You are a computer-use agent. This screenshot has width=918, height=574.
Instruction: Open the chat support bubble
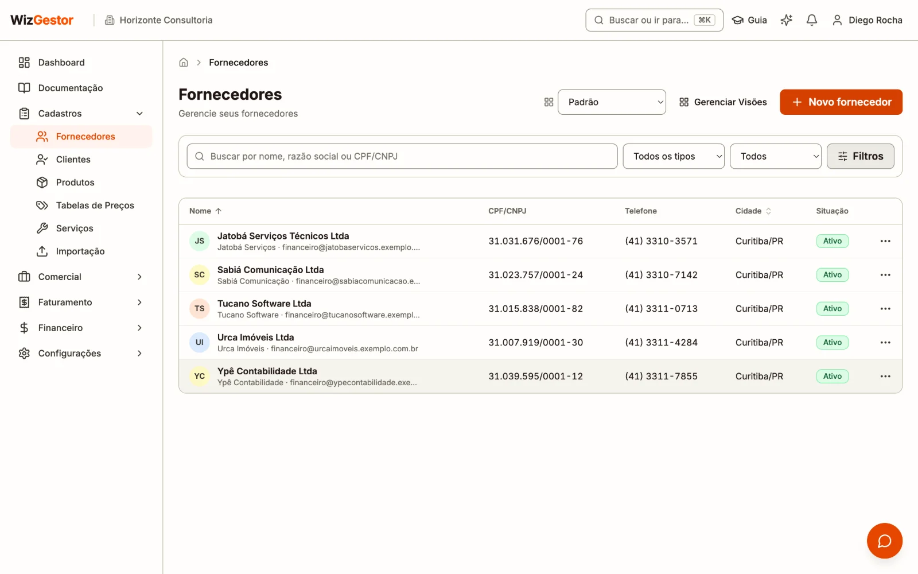pos(884,541)
